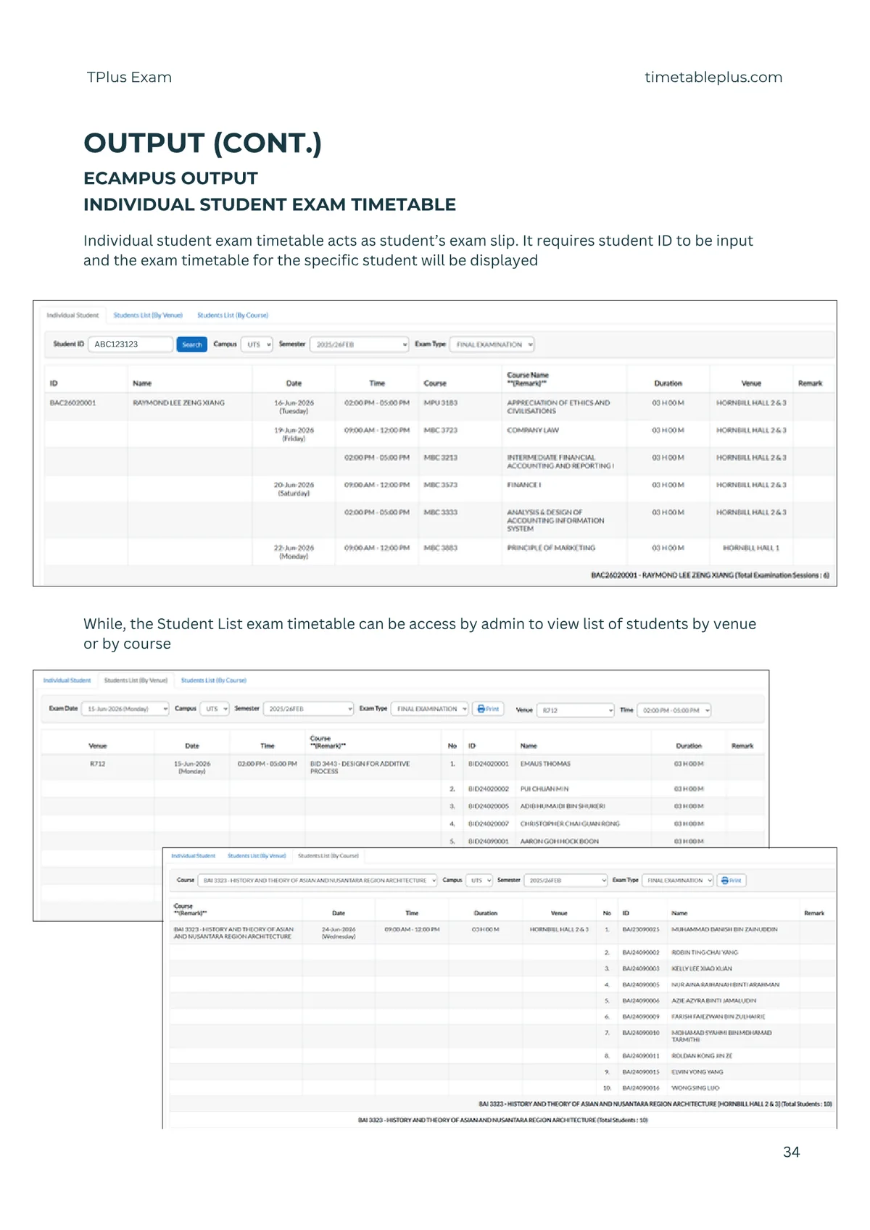Click student name ROBIN TING CHAI YANG

tap(705, 952)
